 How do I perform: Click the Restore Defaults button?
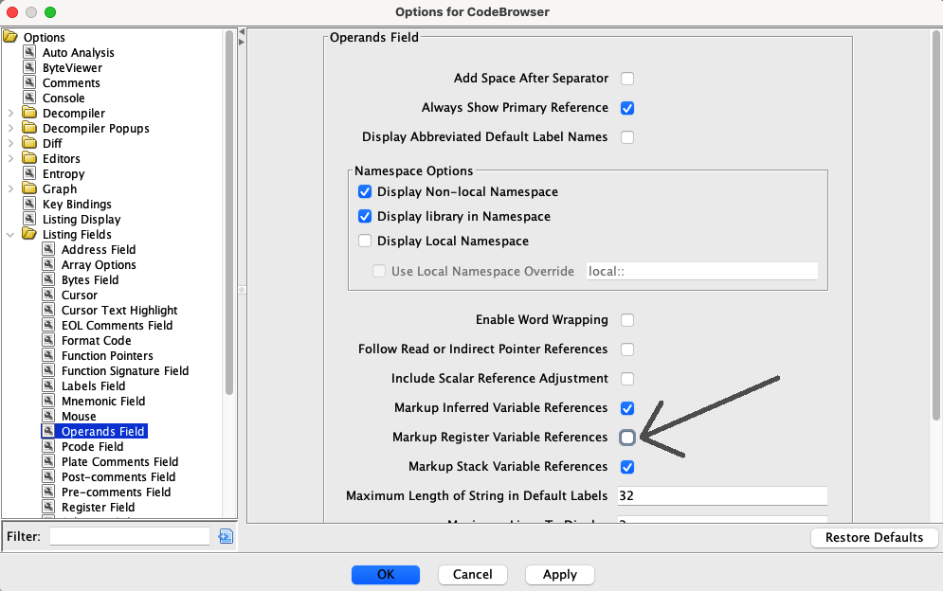pos(874,538)
